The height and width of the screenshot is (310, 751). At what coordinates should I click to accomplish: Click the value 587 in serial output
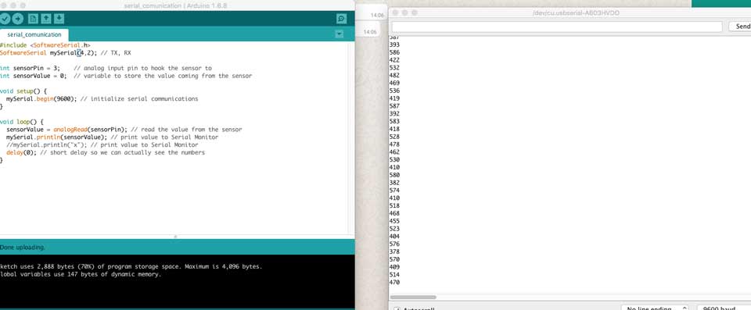(394, 105)
